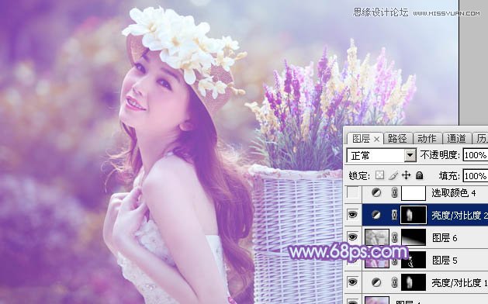The width and height of the screenshot is (488, 304).
Task: Select the 亮度/对比度 1 layer name
Action: pos(459,282)
